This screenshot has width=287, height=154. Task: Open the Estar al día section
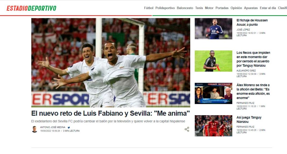point(268,8)
